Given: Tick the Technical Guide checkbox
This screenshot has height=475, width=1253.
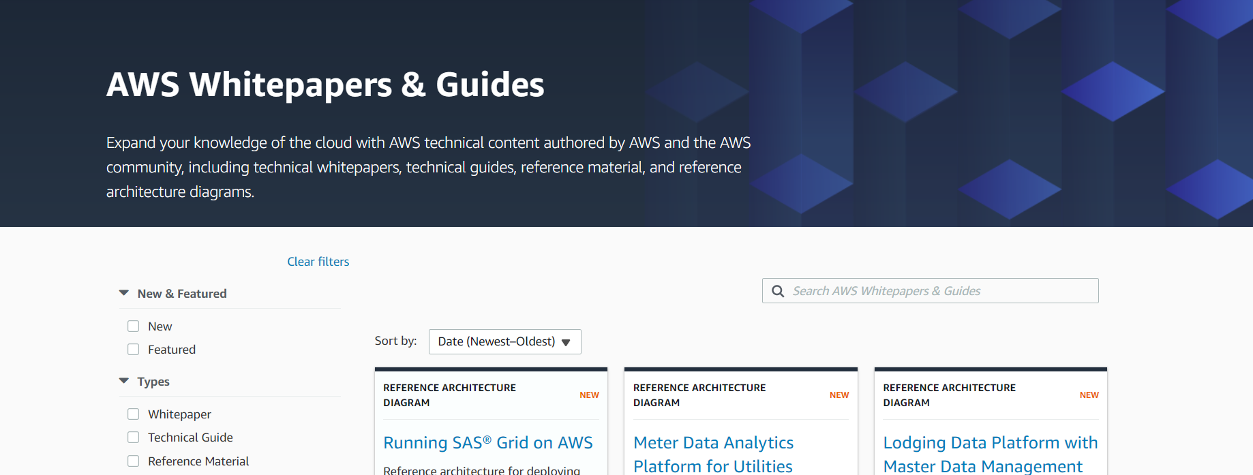Looking at the screenshot, I should coord(134,438).
